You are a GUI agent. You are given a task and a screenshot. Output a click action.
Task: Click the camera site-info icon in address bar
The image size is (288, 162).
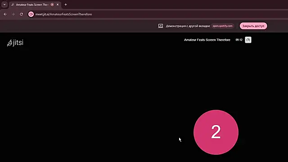coord(31,14)
